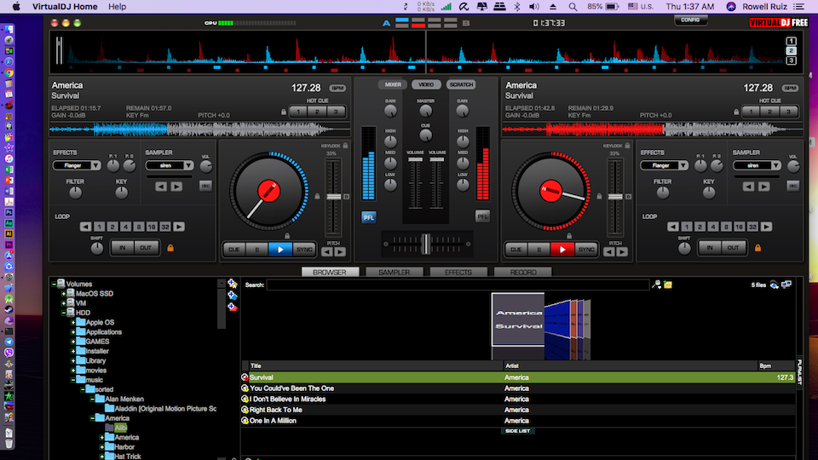Open the Help menu

coord(117,7)
